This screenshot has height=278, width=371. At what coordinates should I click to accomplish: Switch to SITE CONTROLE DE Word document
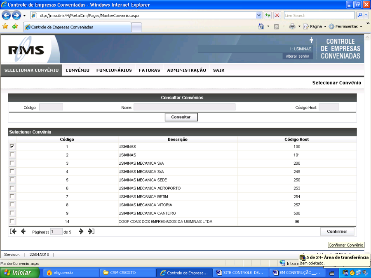click(x=241, y=273)
